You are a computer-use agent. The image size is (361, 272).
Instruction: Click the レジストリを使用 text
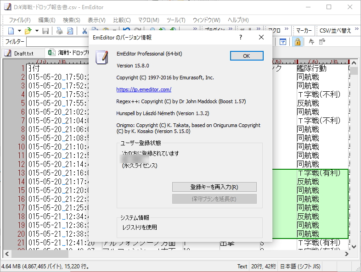pyautogui.click(x=140, y=228)
